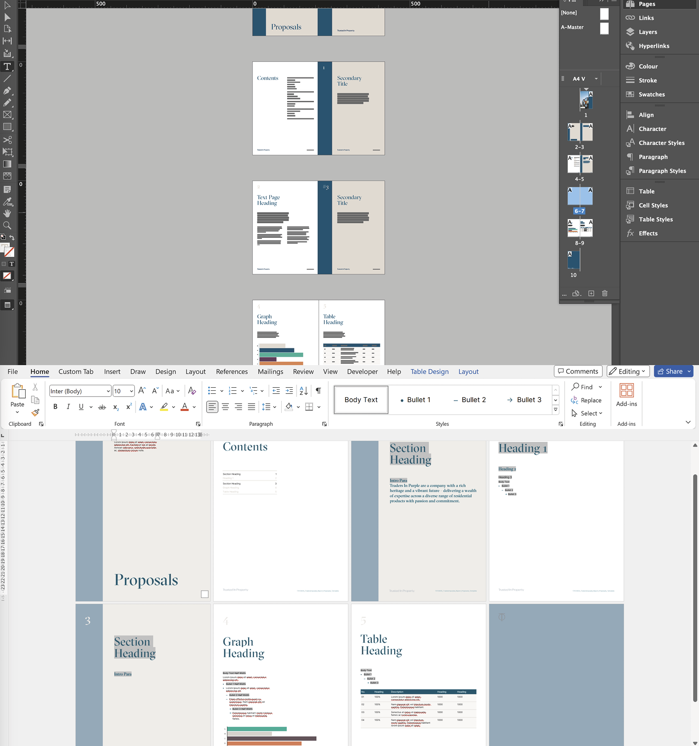Select the Gap tool in InDesign
Image resolution: width=699 pixels, height=746 pixels.
(7, 41)
